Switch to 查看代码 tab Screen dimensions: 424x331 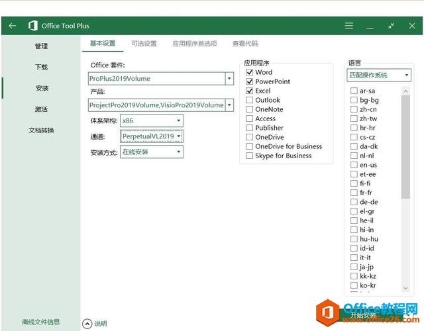tap(245, 44)
